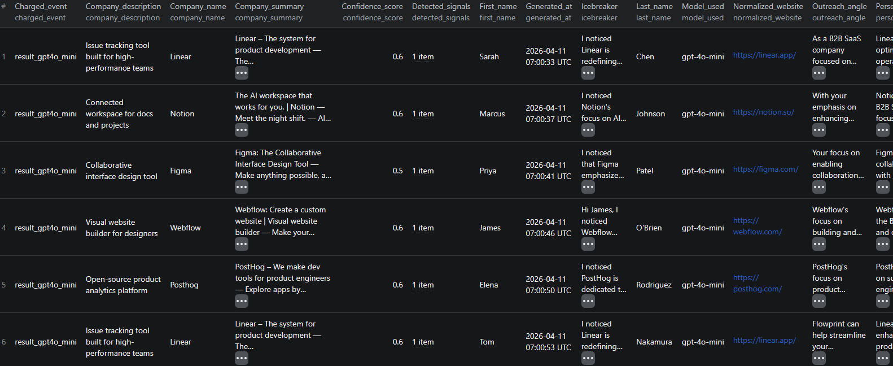The width and height of the screenshot is (893, 366).
Task: Expand detected signals '1 item' in Posthog row
Action: (423, 285)
